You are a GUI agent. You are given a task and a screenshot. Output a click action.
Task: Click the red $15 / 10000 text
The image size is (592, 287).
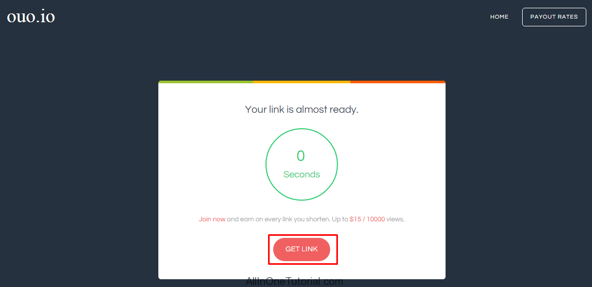[x=367, y=219]
